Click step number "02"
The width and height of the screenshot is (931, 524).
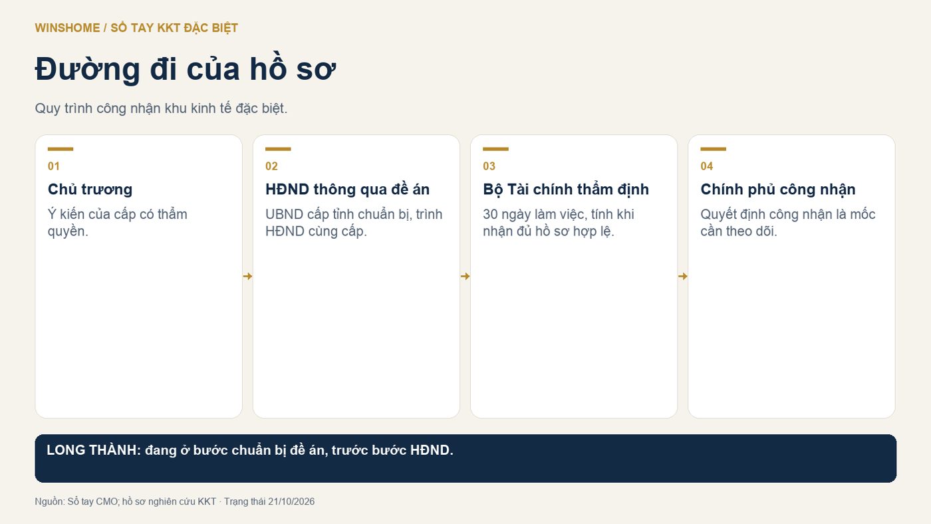[x=271, y=166]
